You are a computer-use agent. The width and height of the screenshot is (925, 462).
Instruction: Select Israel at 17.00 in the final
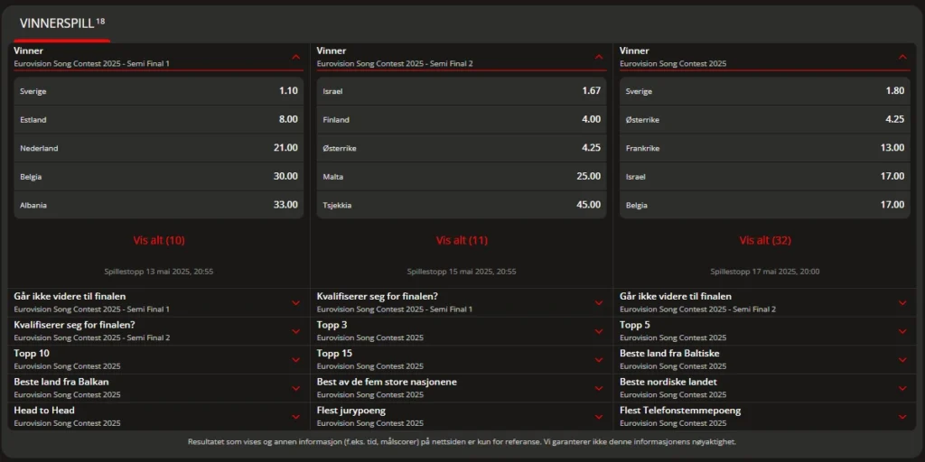click(x=764, y=176)
